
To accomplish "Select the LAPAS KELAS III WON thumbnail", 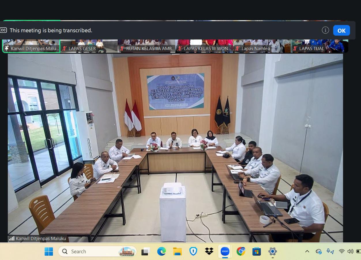I will (x=204, y=46).
